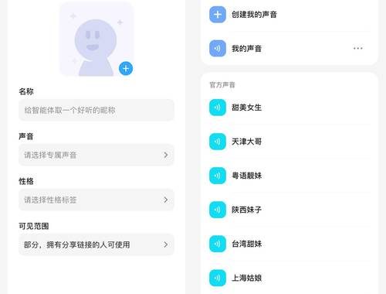Open the 可见范围 visibility selector chevron

(166, 244)
